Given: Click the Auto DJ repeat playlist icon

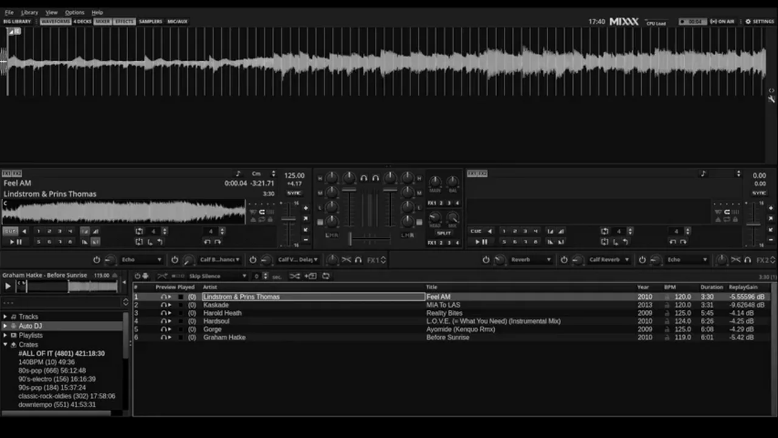Looking at the screenshot, I should click(326, 276).
